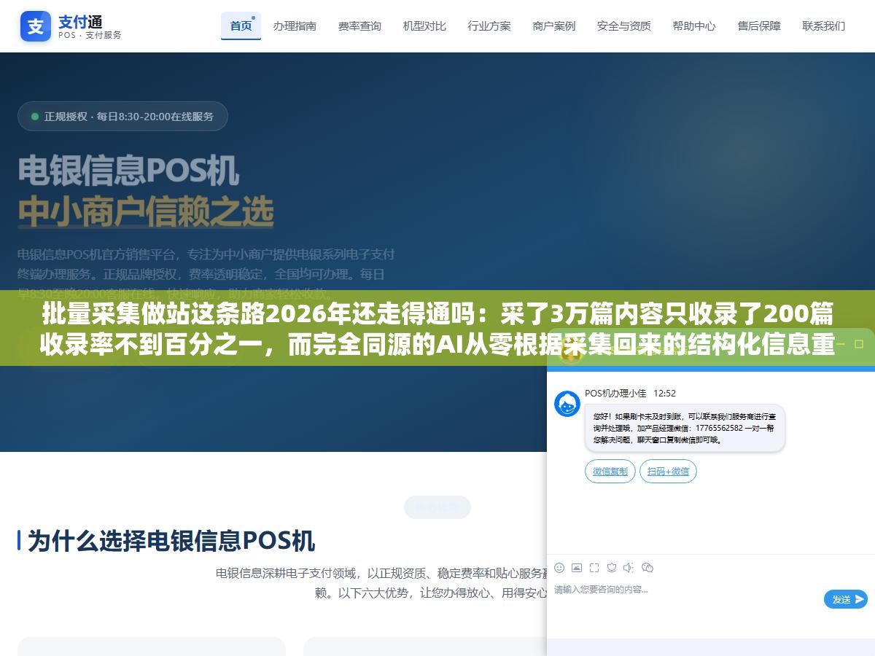Viewport: 875px width, 656px height.
Task: Click the screenshot capture icon in chat
Action: (x=594, y=568)
